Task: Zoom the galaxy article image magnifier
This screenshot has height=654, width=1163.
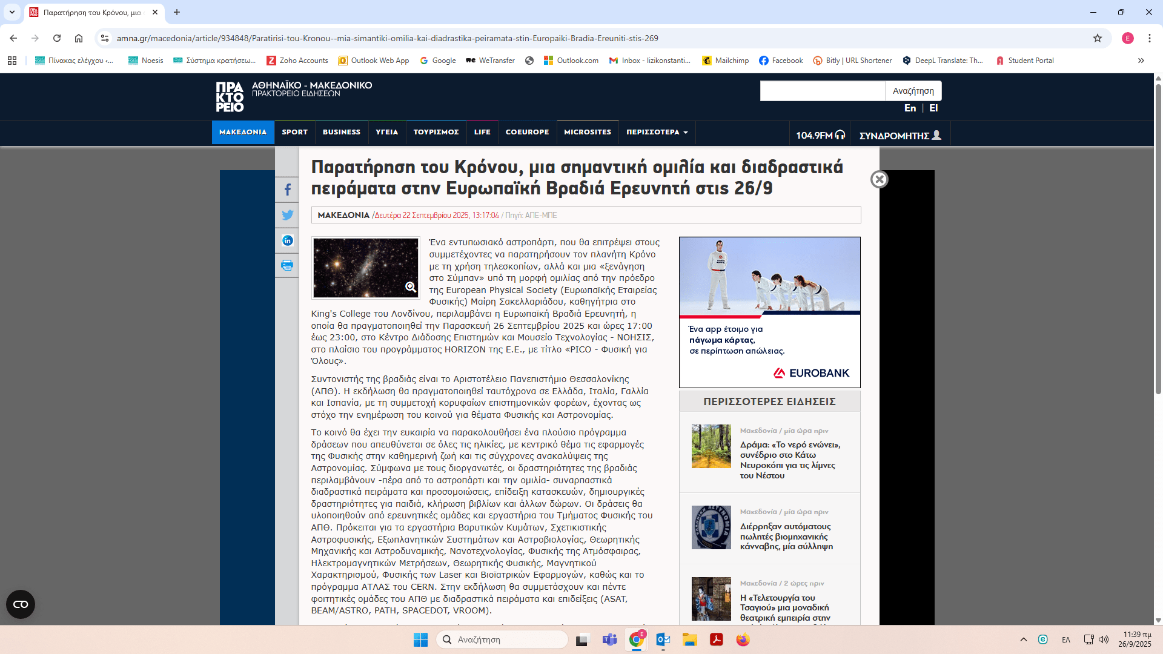Action: point(411,287)
